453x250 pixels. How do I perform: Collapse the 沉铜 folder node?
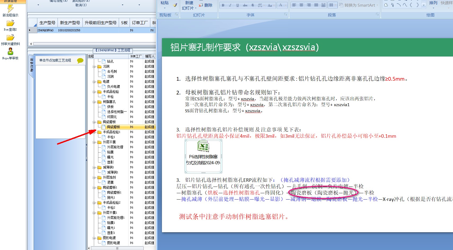(x=94, y=67)
